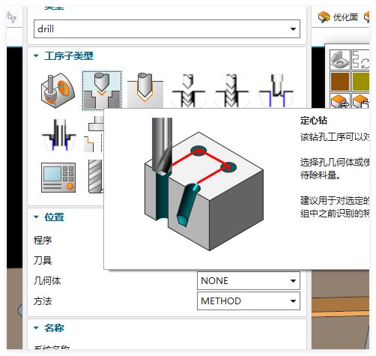Collapse the 名称 section
Viewport: 376px width, 356px height.
pos(36,328)
